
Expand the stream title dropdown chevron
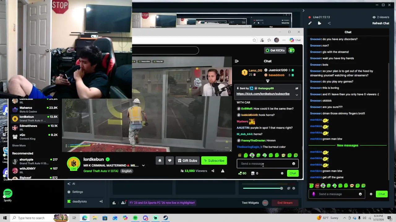143,166
